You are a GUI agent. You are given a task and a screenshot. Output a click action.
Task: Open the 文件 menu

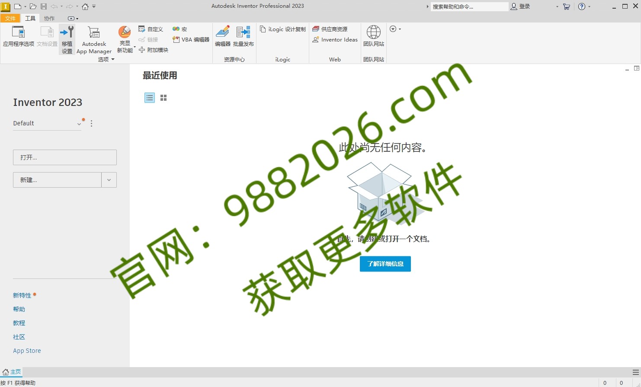tap(10, 18)
